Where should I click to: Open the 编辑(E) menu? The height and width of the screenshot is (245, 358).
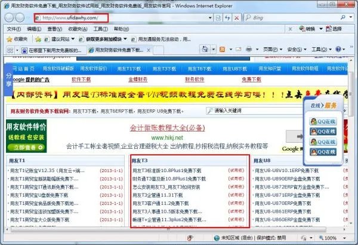[34, 29]
